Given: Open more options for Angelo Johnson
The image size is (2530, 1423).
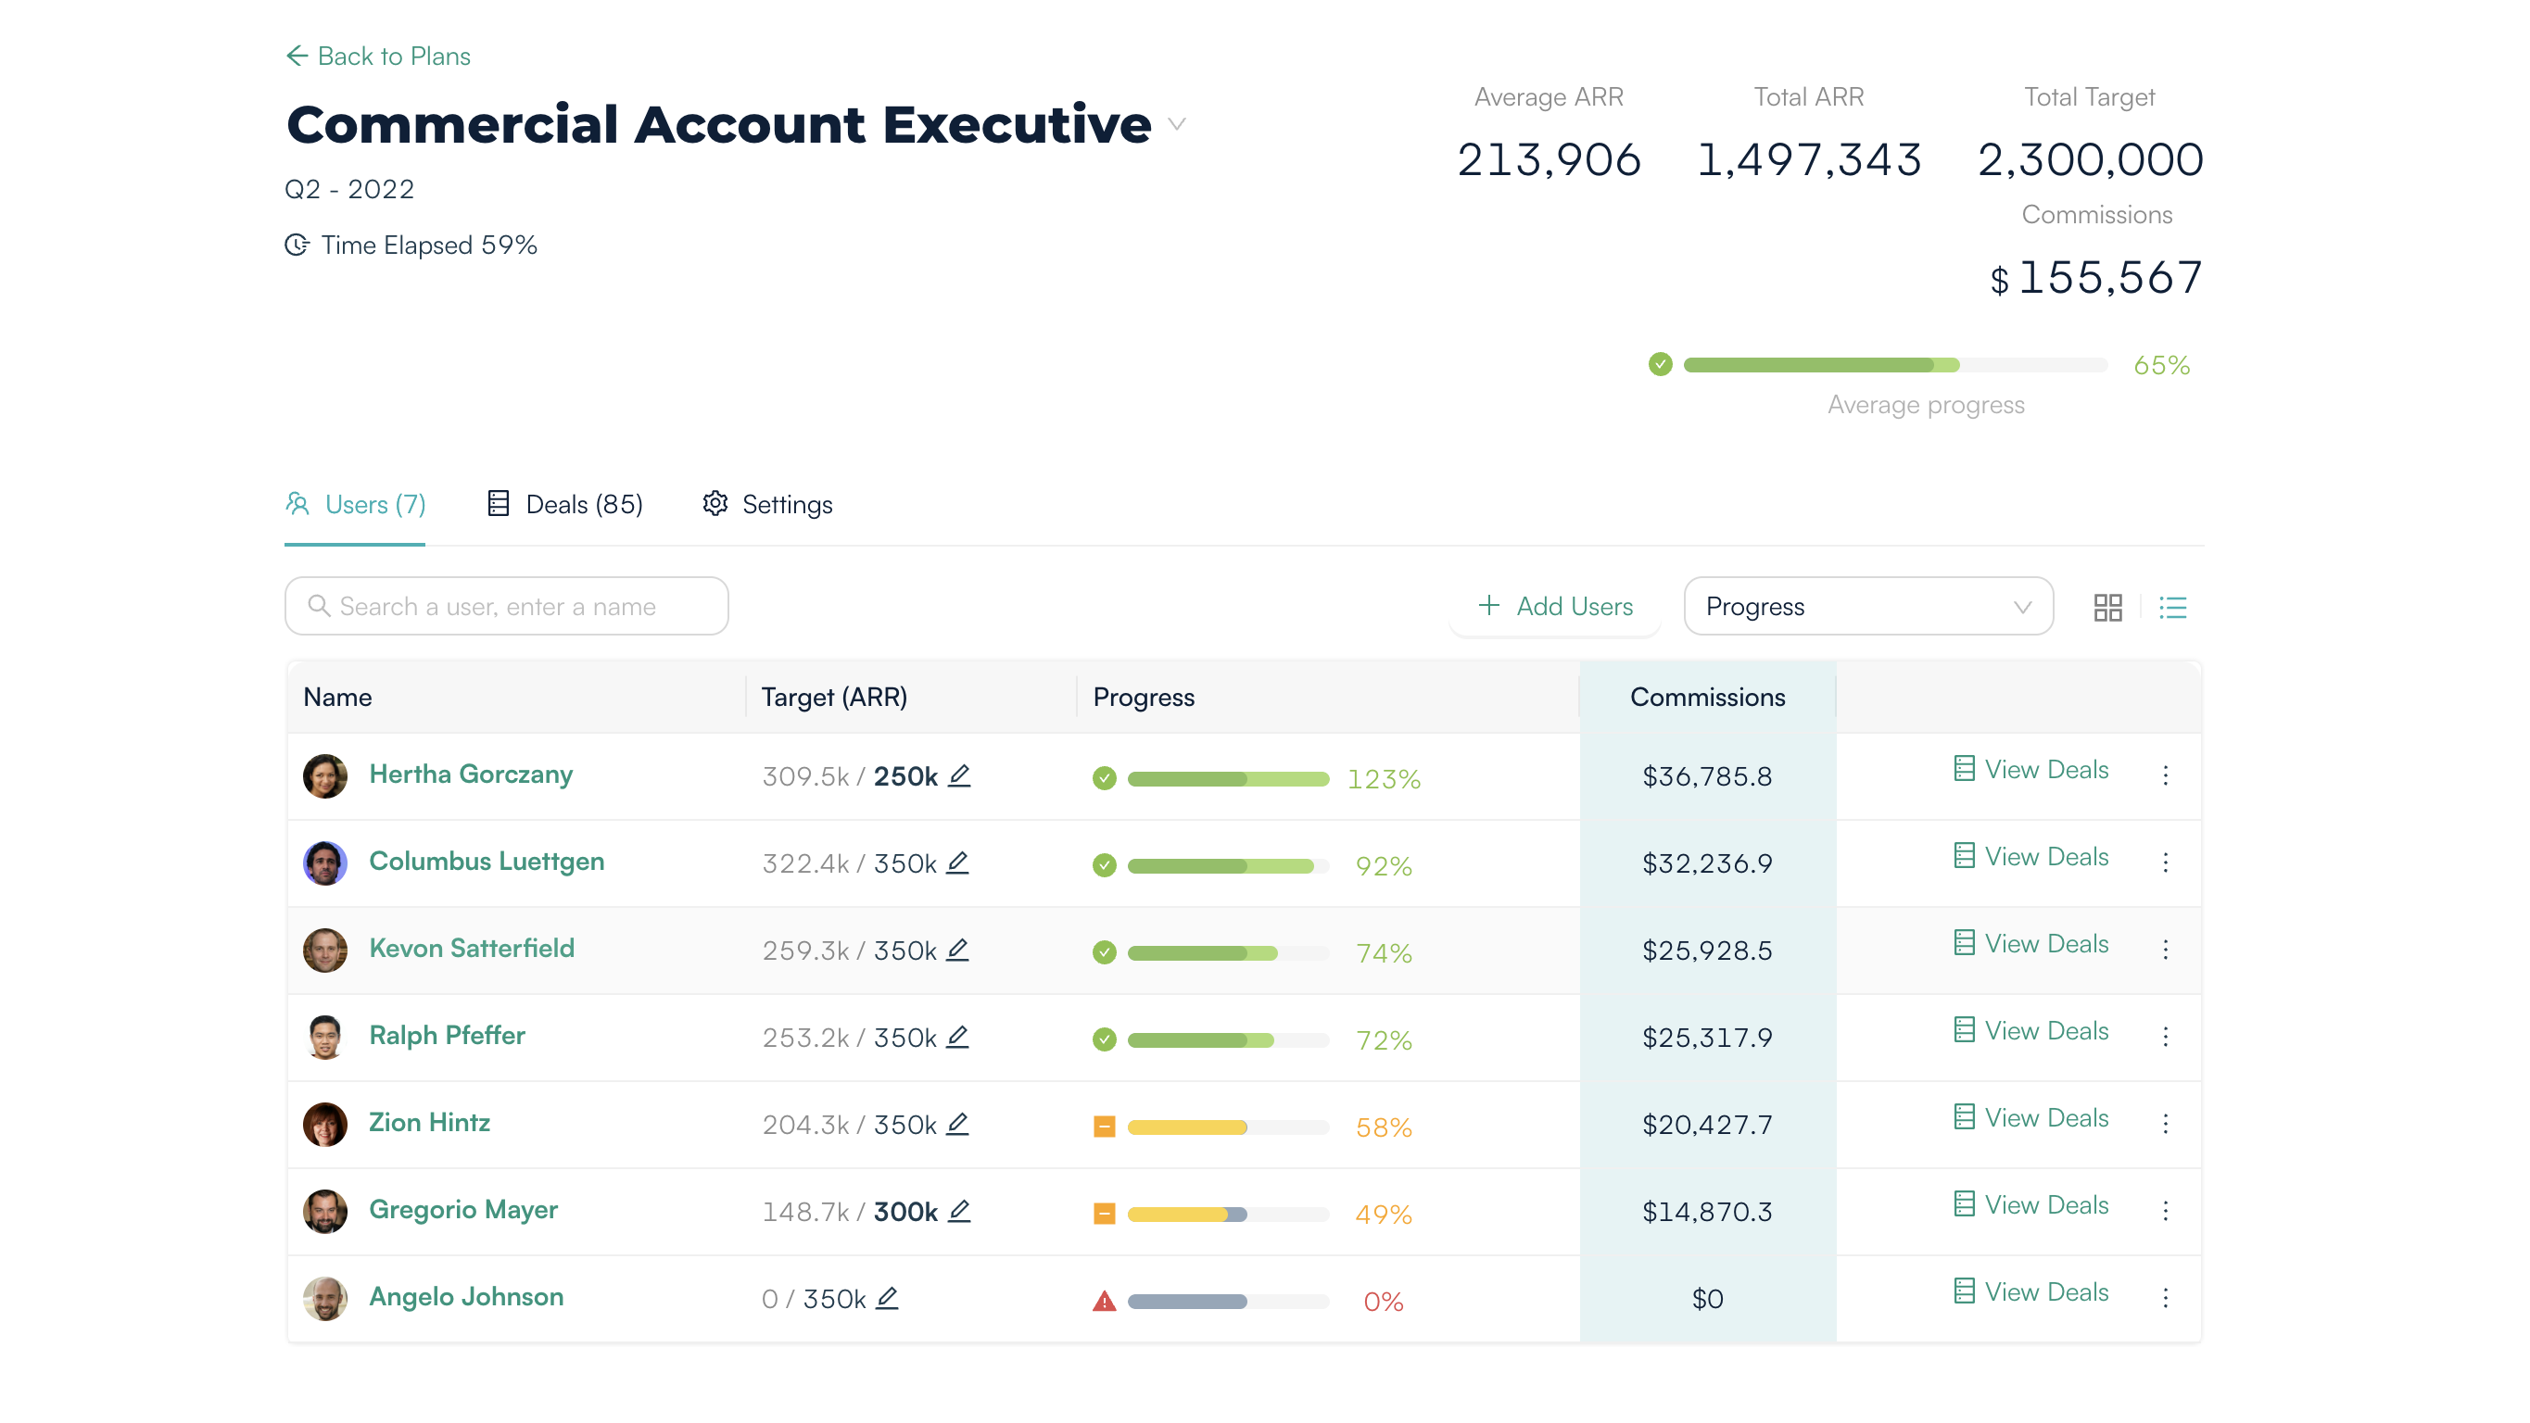Looking at the screenshot, I should click(x=2165, y=1297).
